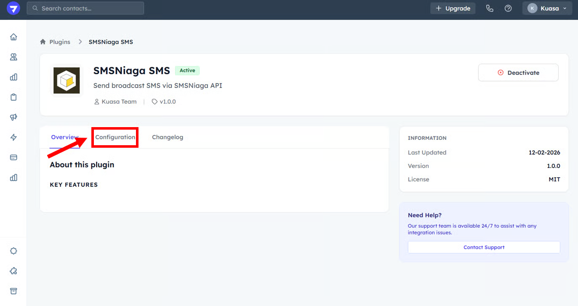Image resolution: width=578 pixels, height=306 pixels.
Task: Open the help question mark icon
Action: click(x=508, y=8)
